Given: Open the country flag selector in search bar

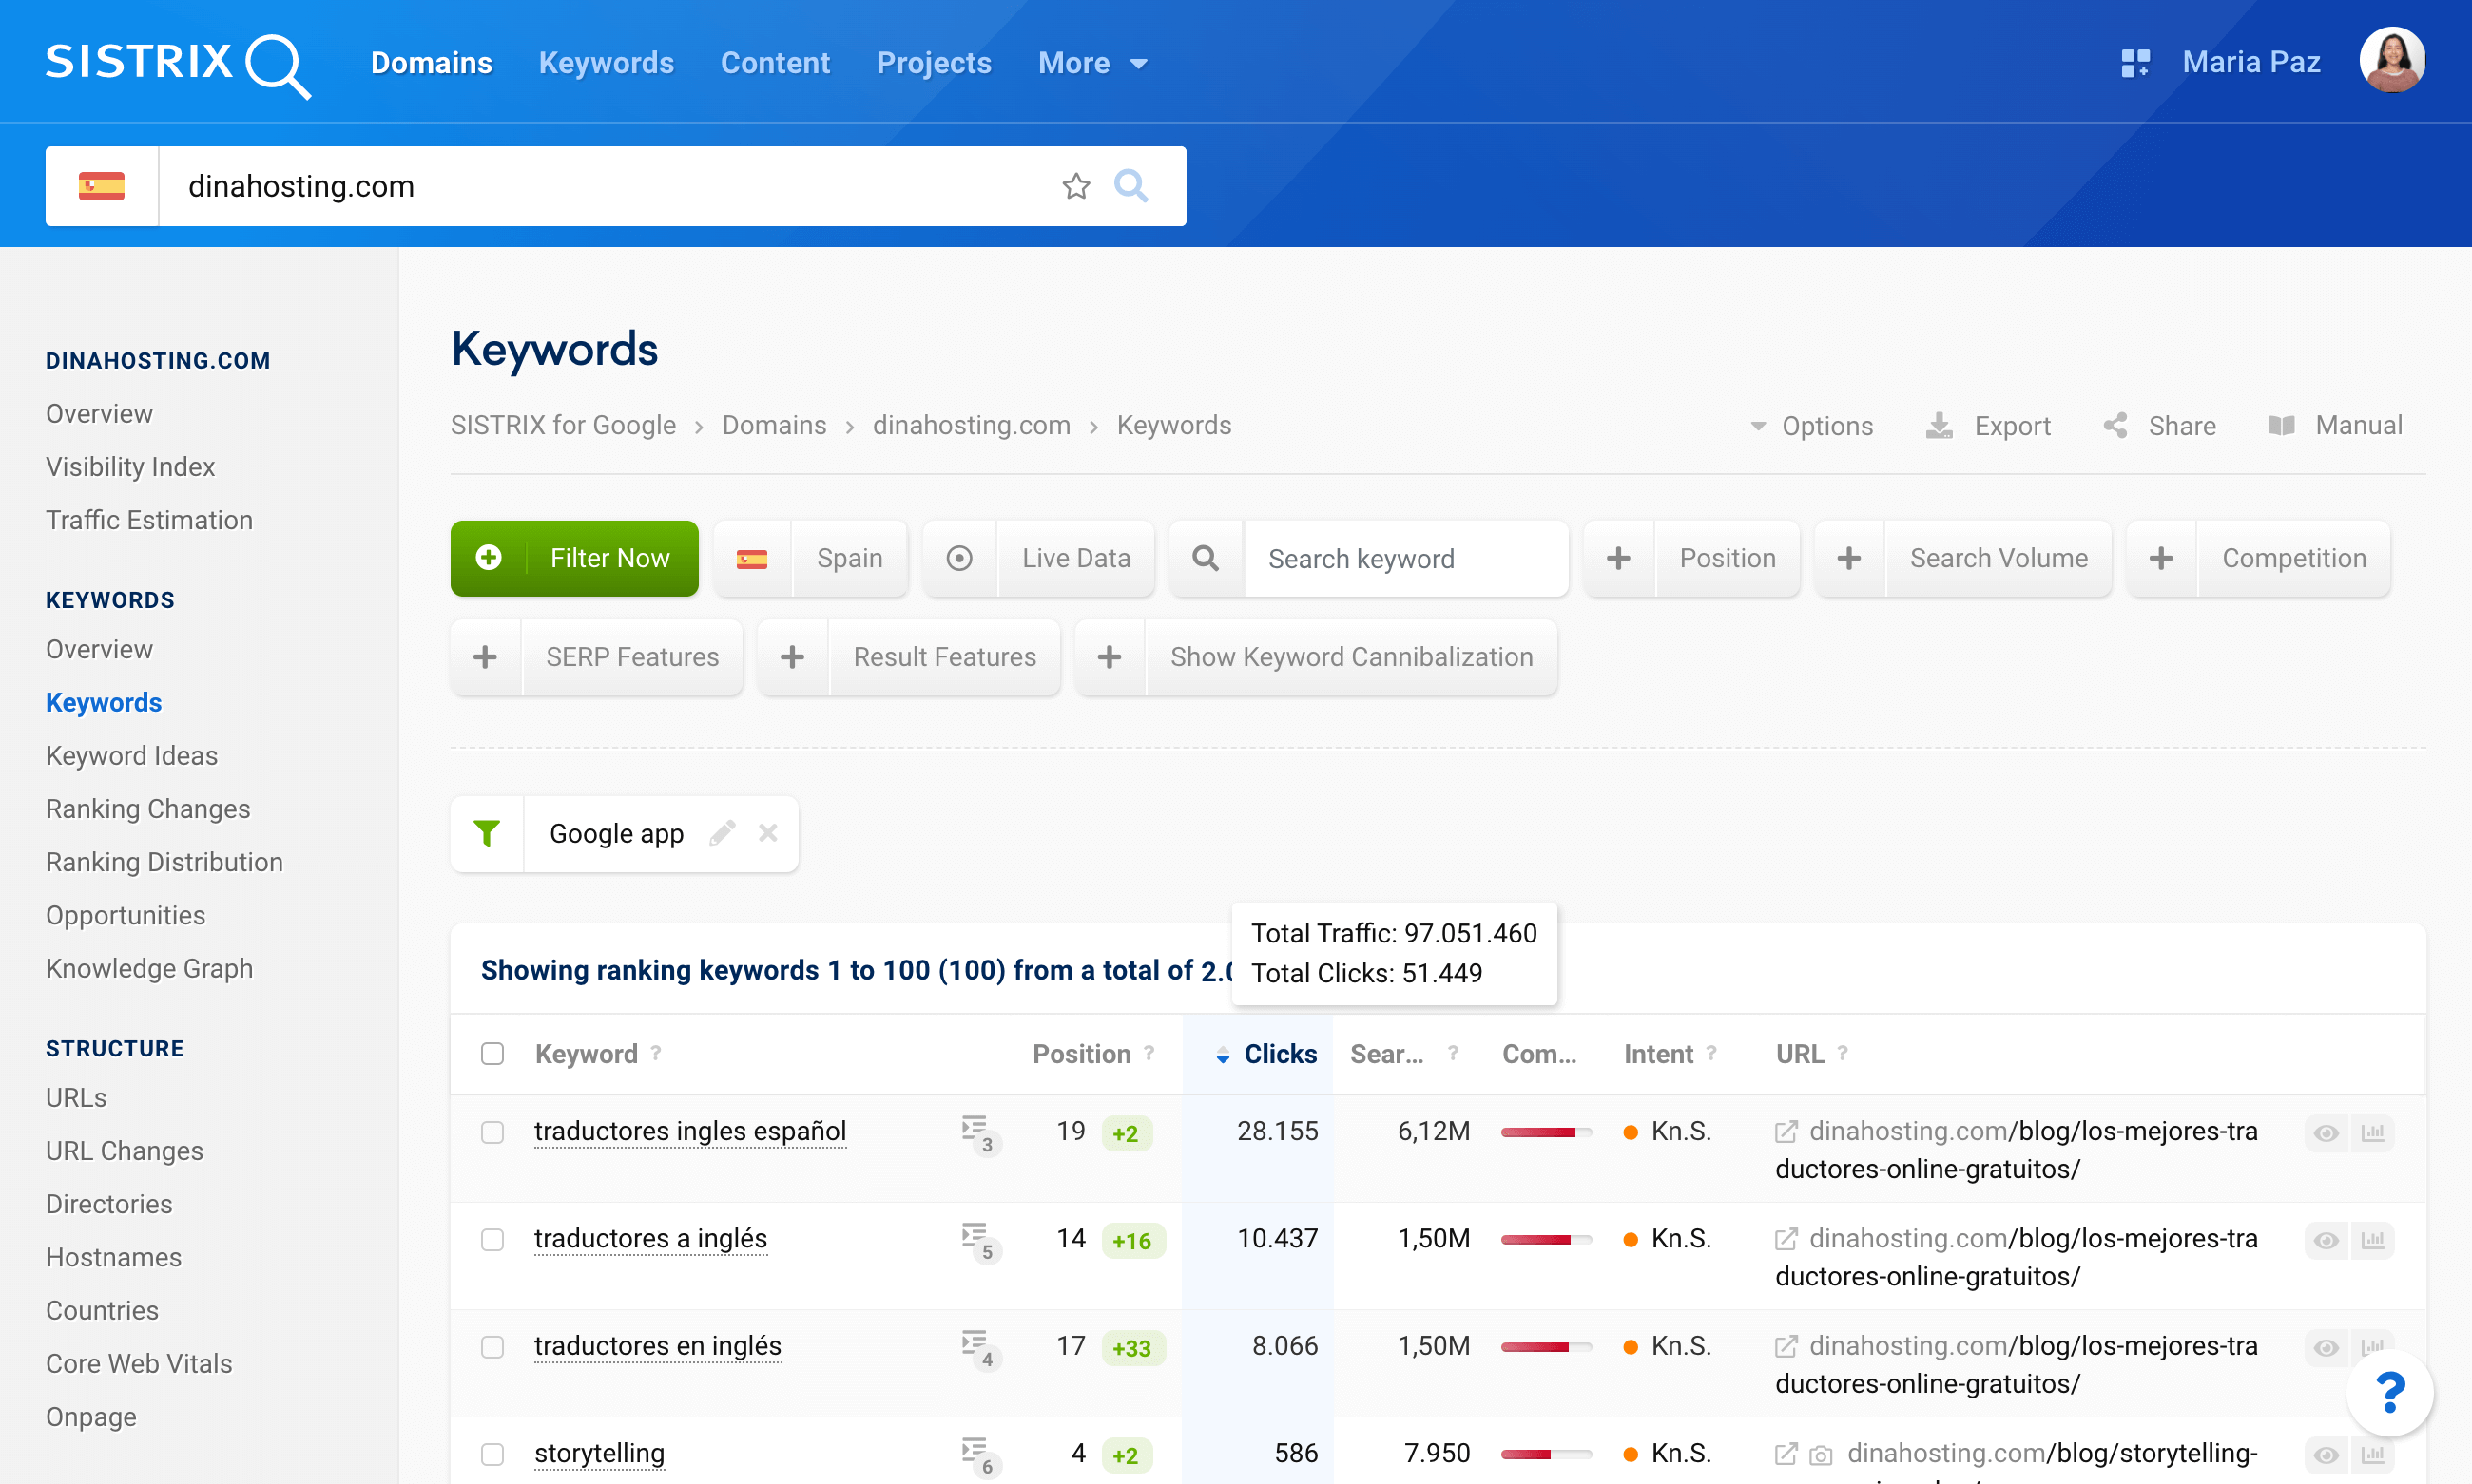Looking at the screenshot, I should coord(102,186).
